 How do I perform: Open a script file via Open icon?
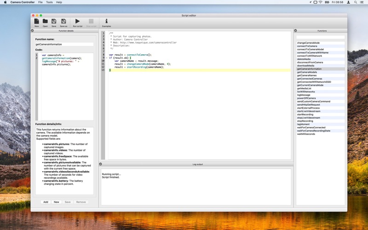pos(45,23)
